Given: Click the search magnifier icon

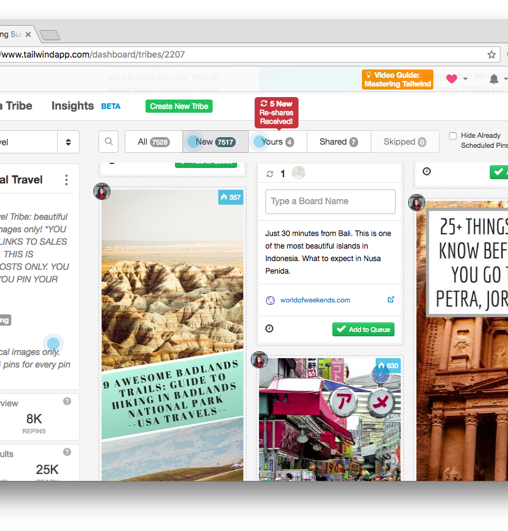Looking at the screenshot, I should [x=108, y=142].
